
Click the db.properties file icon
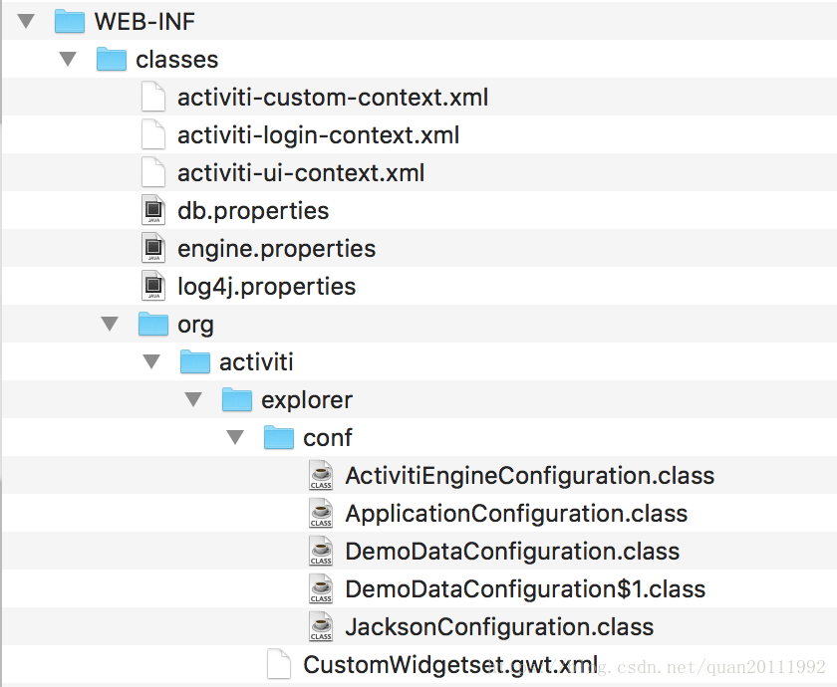(153, 210)
